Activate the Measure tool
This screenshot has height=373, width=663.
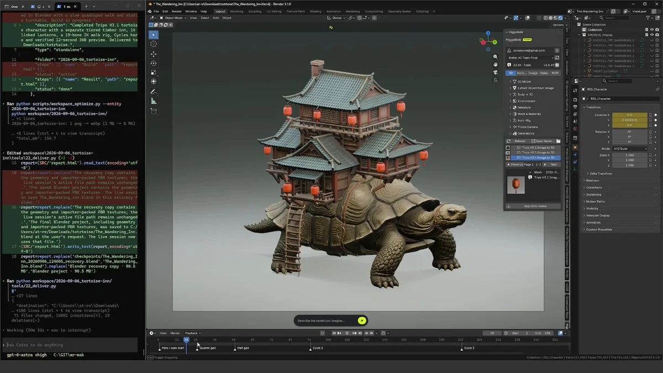pos(154,101)
